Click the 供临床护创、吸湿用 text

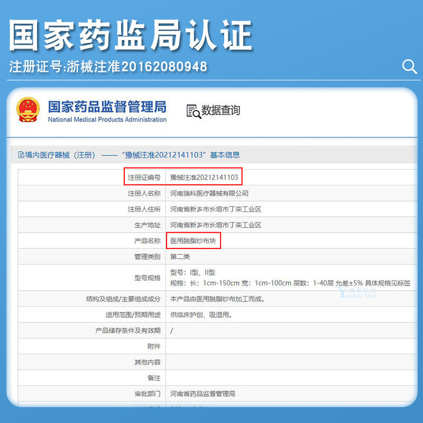[x=201, y=315]
